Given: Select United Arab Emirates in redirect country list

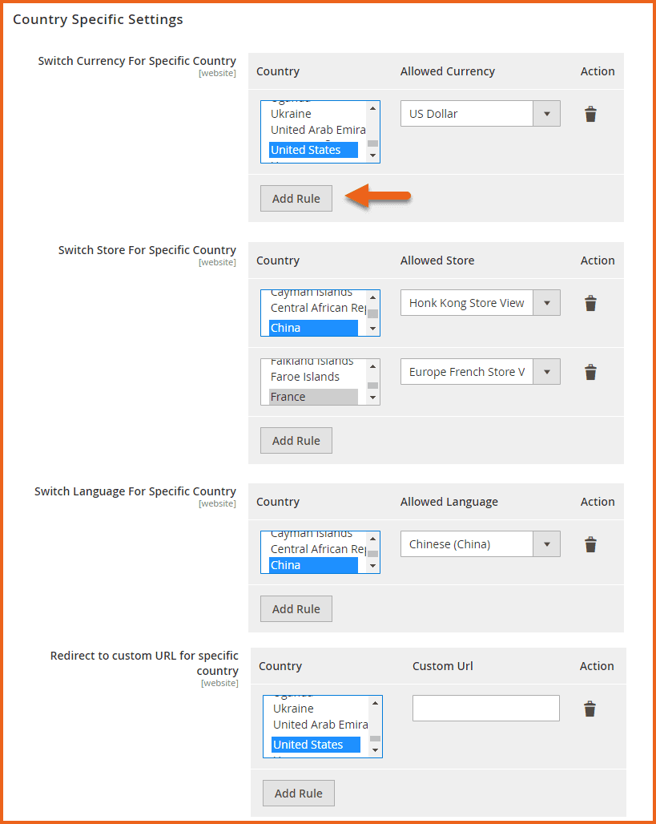Looking at the screenshot, I should coord(320,725).
